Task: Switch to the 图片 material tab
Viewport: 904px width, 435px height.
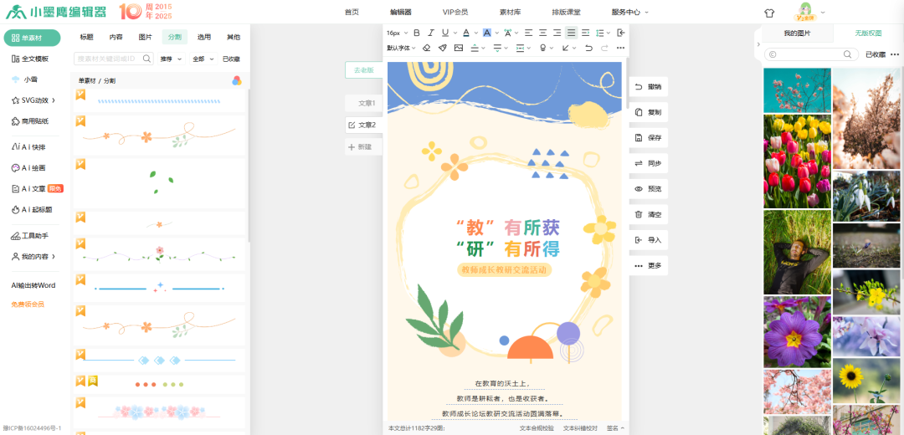Action: (145, 37)
